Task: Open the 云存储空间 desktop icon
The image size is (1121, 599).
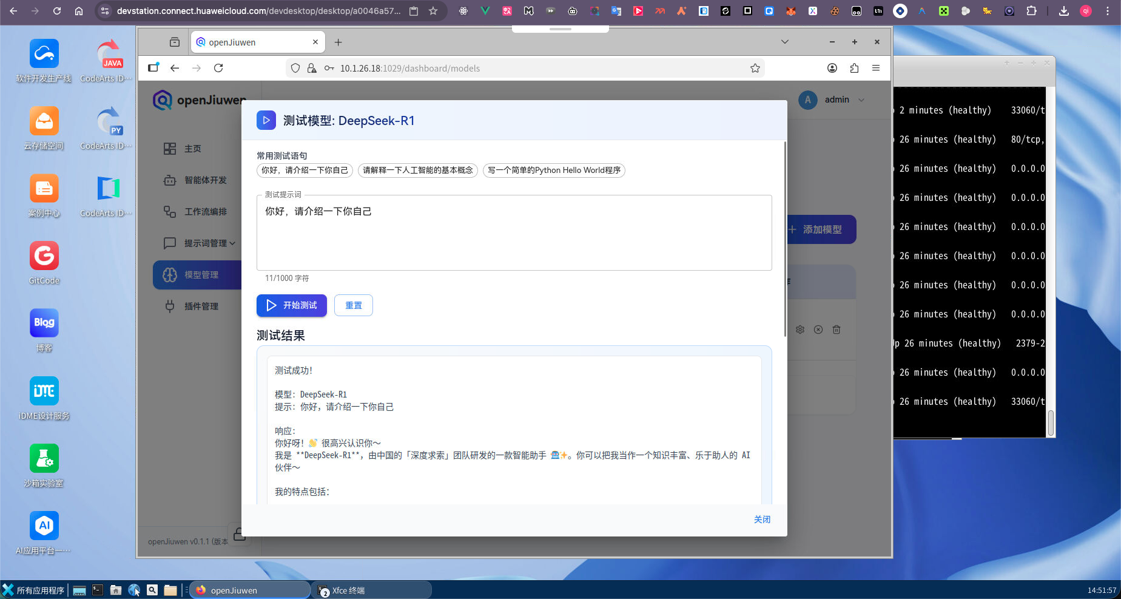Action: 44,128
